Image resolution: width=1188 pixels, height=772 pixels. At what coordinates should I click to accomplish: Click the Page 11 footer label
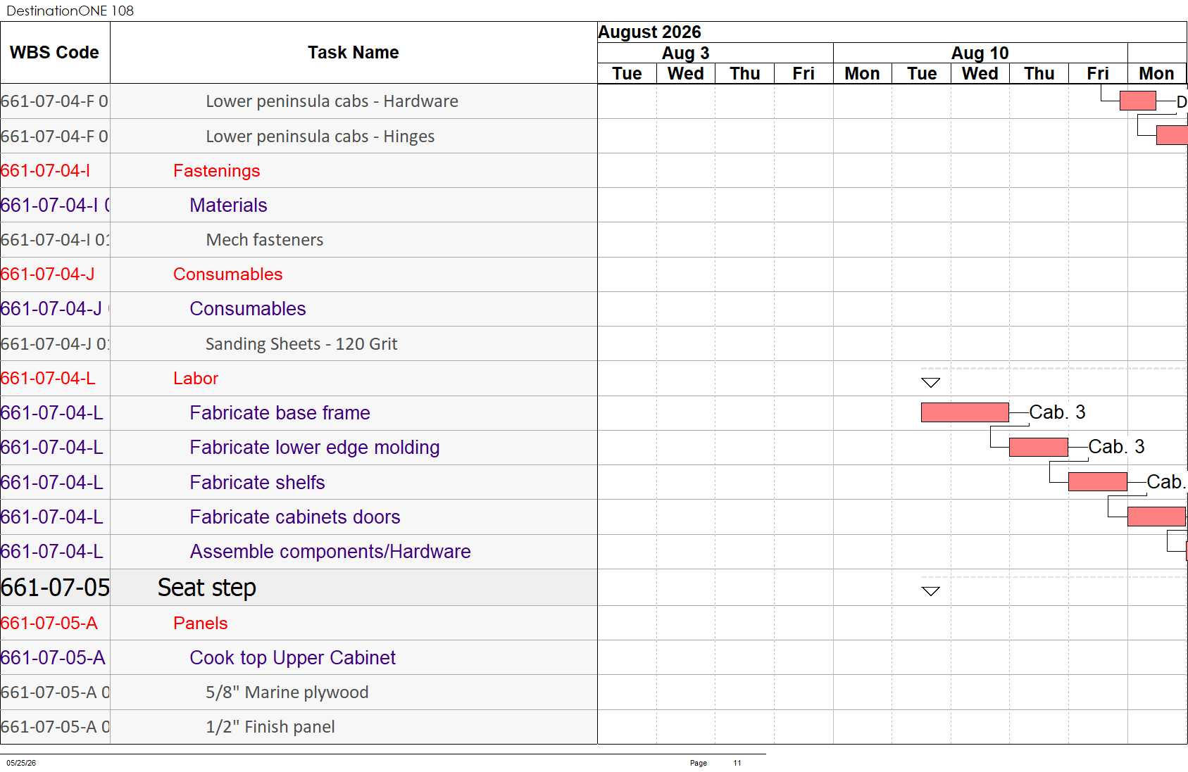(715, 763)
